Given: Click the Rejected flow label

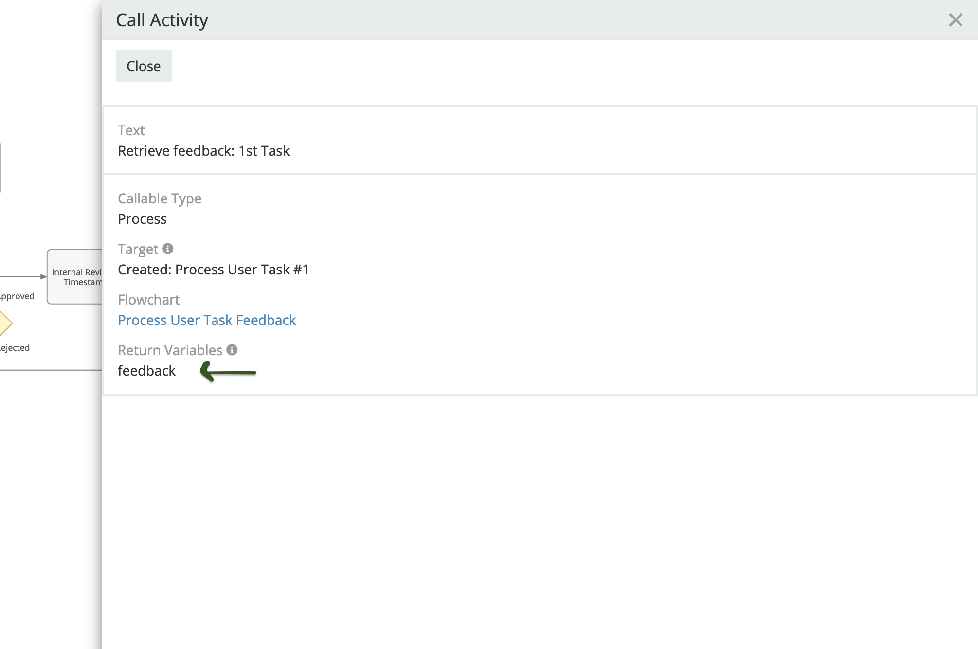Looking at the screenshot, I should (15, 348).
